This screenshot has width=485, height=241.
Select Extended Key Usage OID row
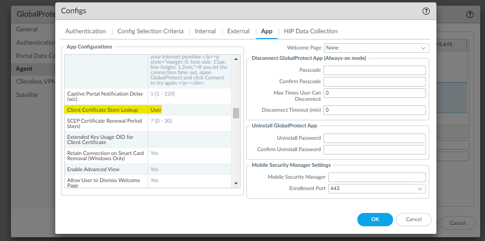coord(148,139)
